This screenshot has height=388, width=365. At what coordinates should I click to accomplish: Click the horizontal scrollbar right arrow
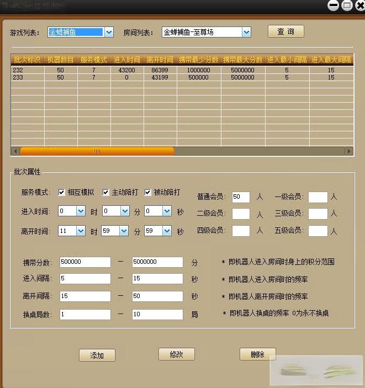[x=348, y=151]
